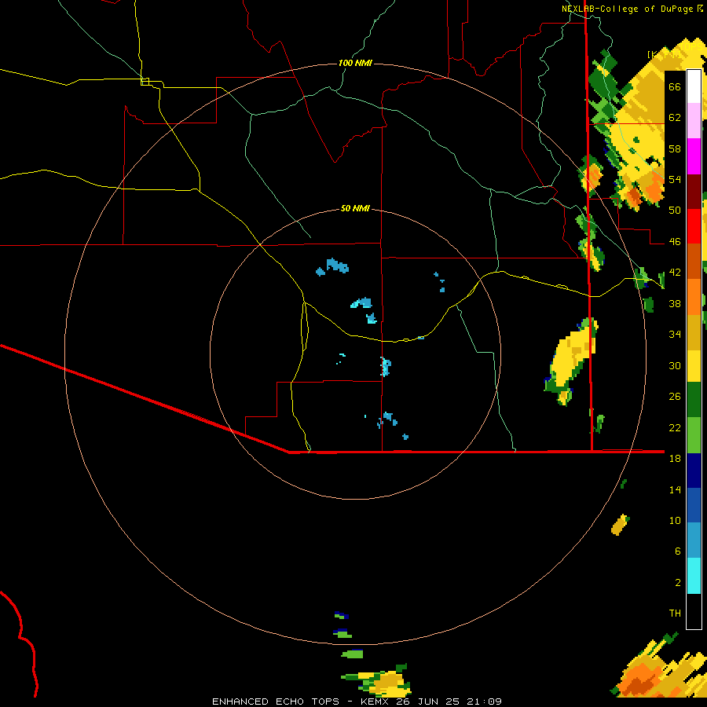
Task: Click the legend value '18'
Action: pyautogui.click(x=675, y=459)
